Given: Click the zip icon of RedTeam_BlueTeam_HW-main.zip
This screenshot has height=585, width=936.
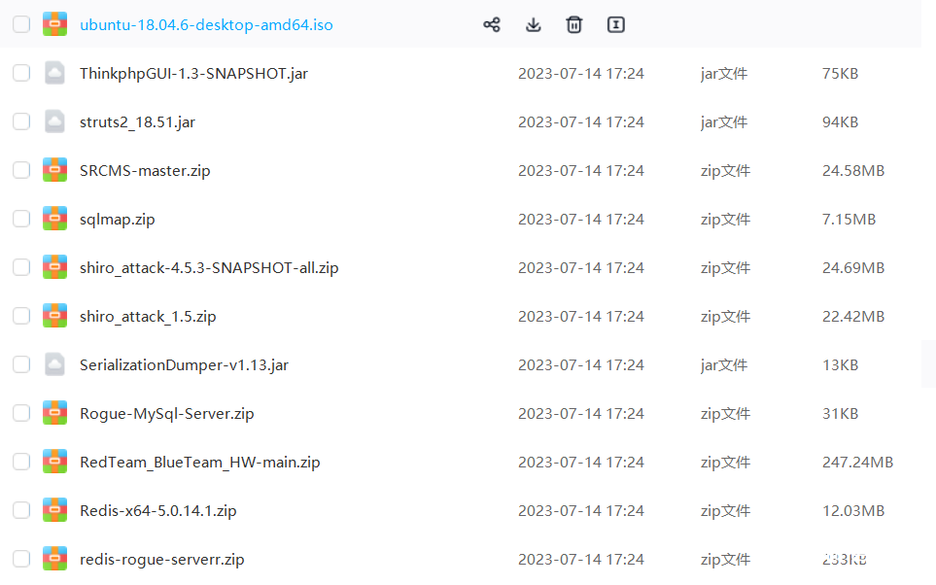Looking at the screenshot, I should pos(55,462).
